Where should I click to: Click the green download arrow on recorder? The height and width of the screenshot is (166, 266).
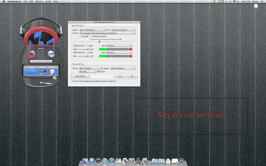pyautogui.click(x=55, y=78)
